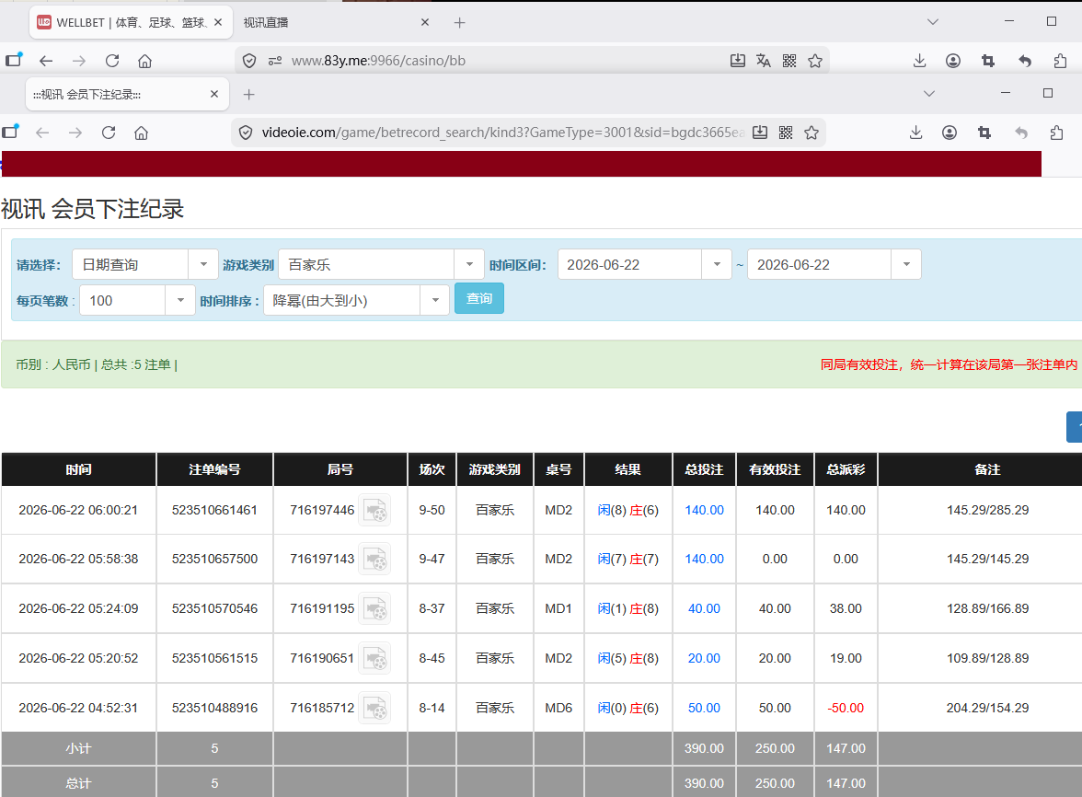Translate the 83y.me page
This screenshot has width=1082, height=797.
point(764,61)
